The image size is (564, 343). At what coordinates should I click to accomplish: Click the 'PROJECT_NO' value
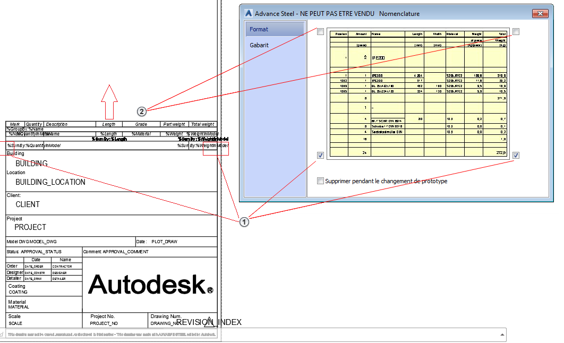[x=104, y=323]
